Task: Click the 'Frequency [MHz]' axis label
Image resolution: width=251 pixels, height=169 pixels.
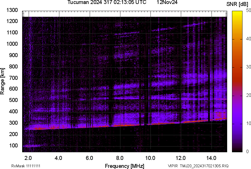Action: pyautogui.click(x=125, y=166)
